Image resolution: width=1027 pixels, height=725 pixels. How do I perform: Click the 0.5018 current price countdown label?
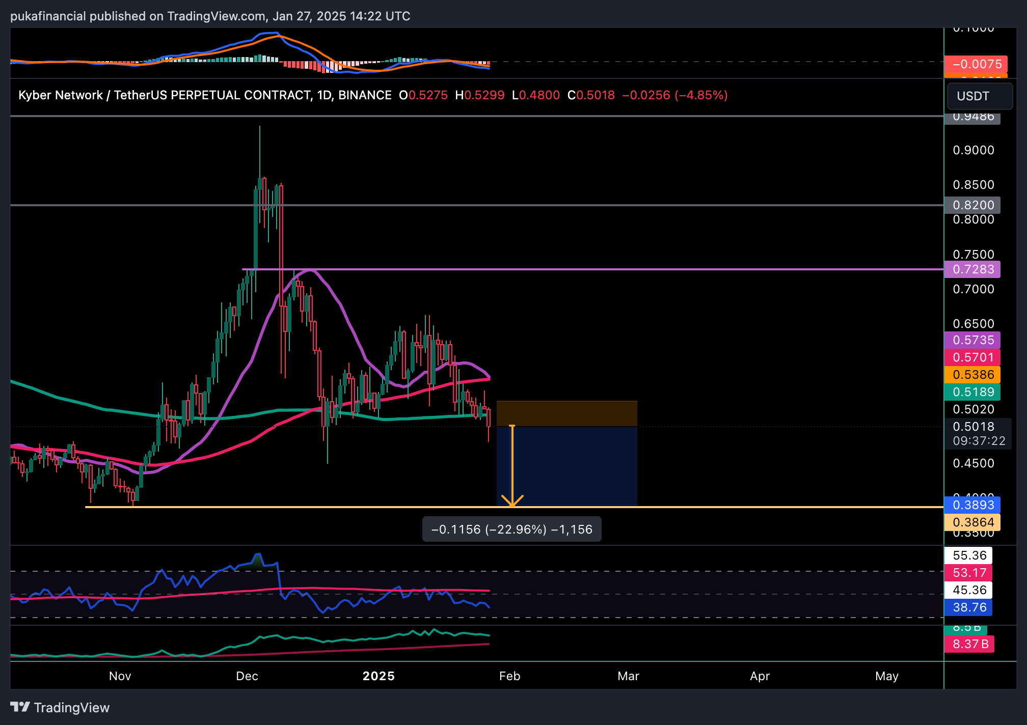pos(977,434)
